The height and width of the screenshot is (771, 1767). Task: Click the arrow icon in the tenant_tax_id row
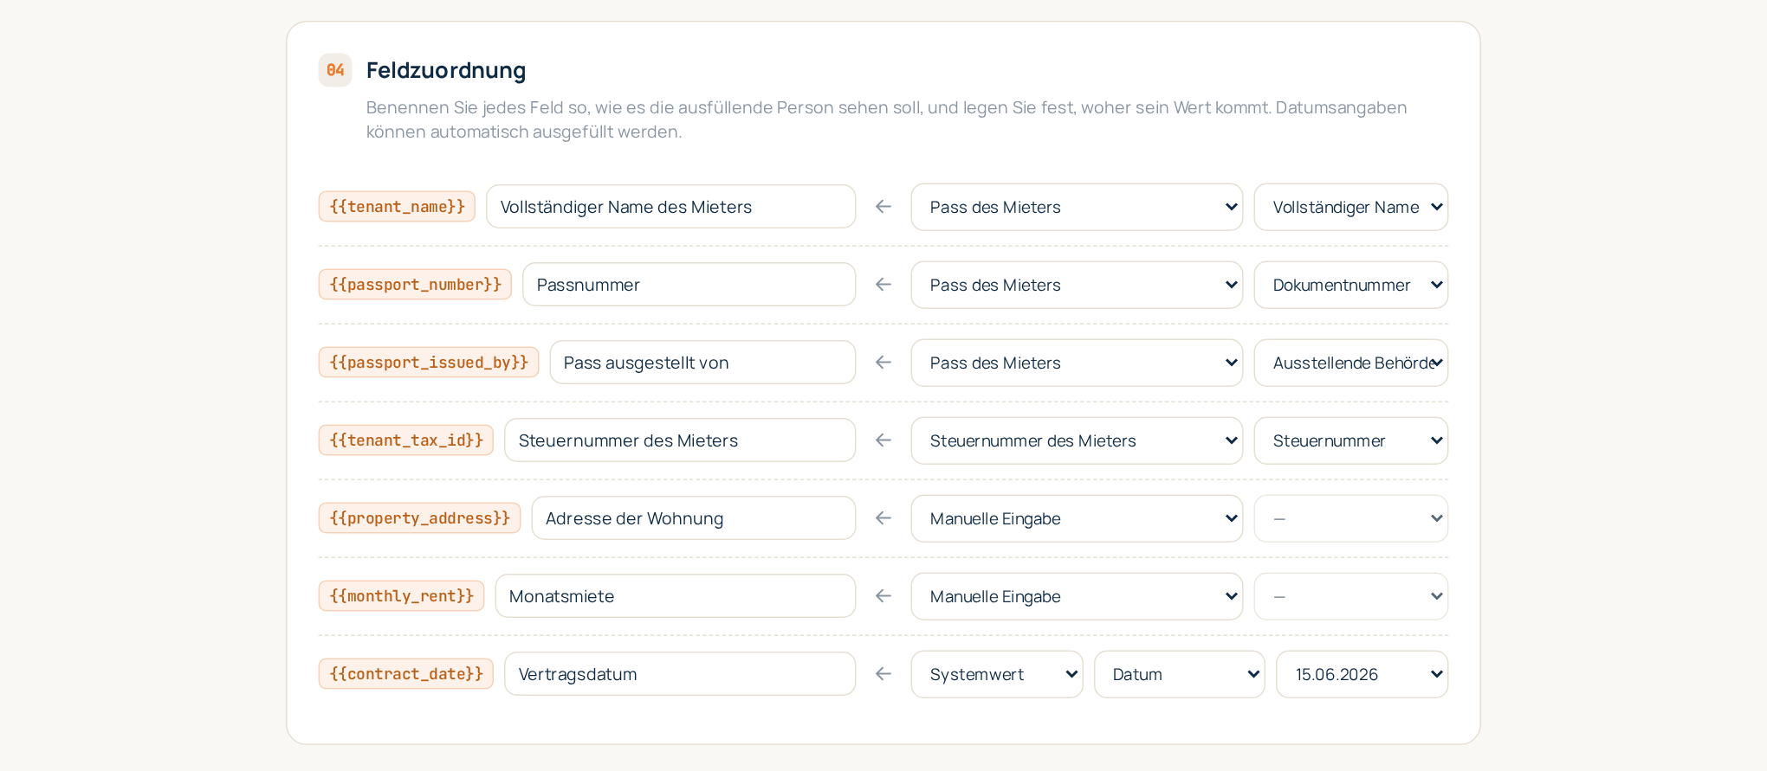point(883,440)
